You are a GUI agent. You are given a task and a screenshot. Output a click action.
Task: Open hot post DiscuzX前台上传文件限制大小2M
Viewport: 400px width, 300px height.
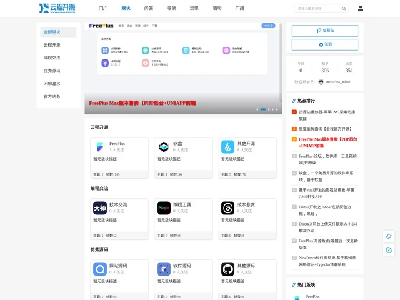(x=328, y=227)
